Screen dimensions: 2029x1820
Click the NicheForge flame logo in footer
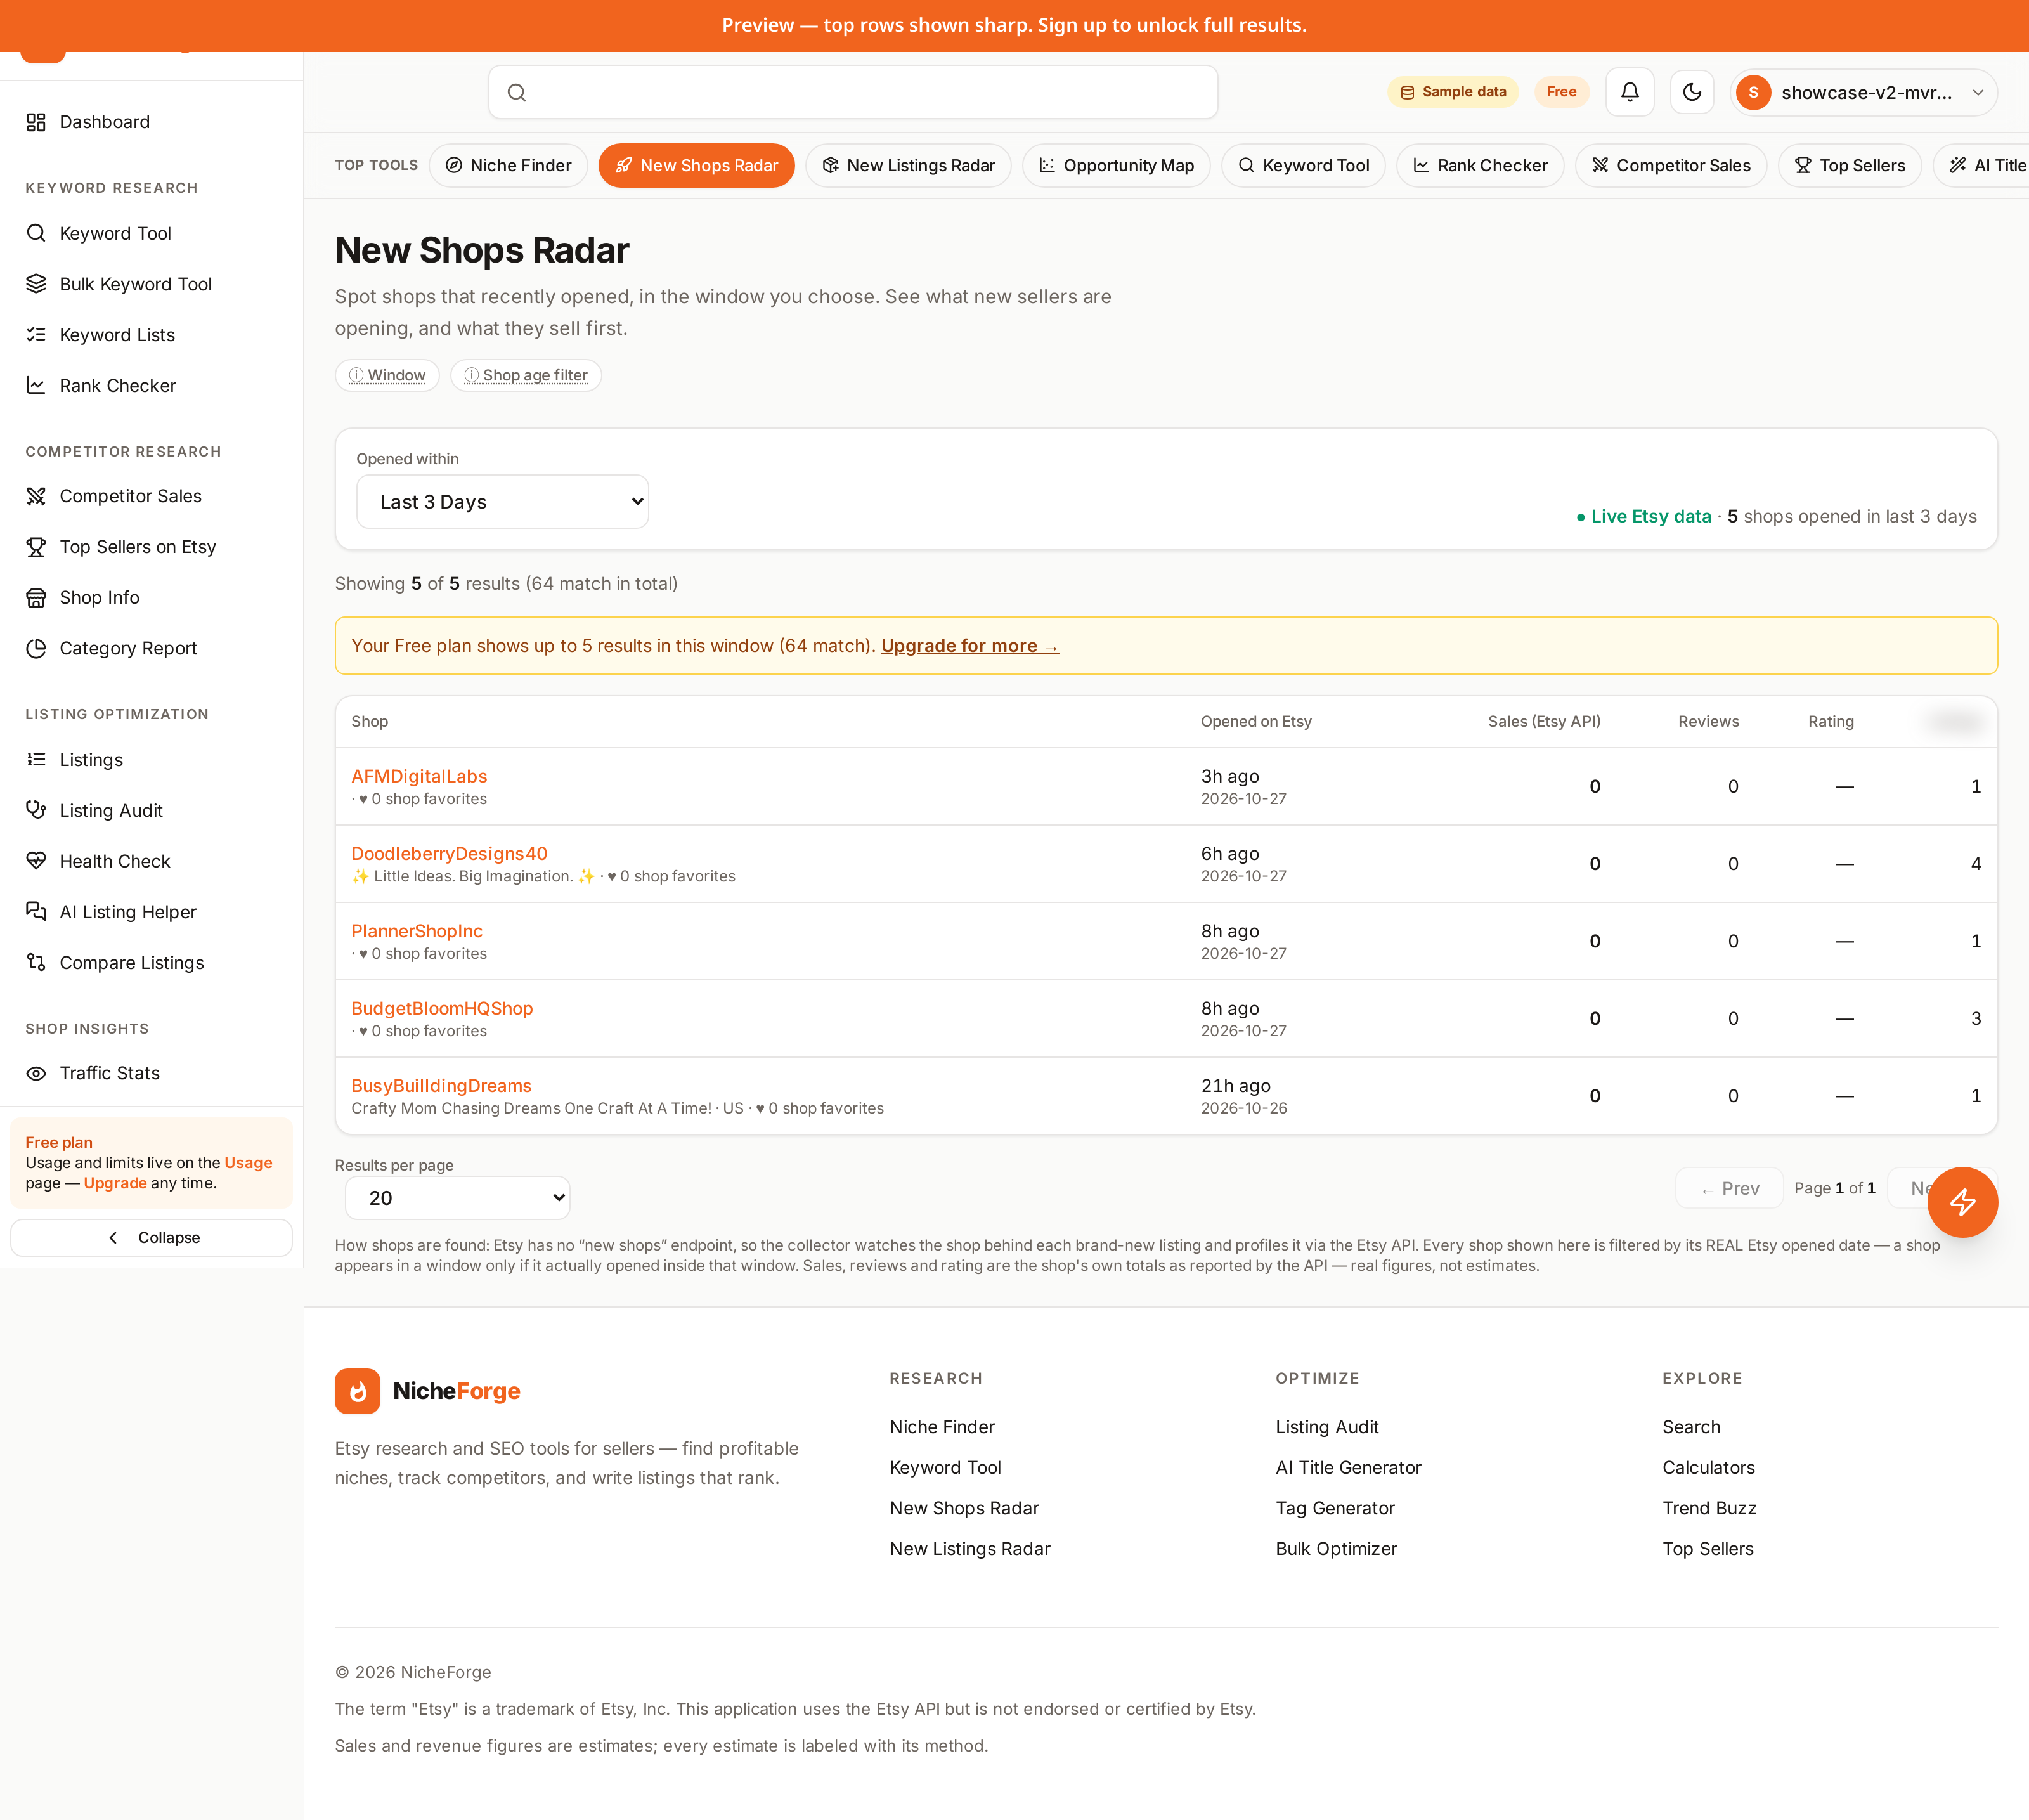357,1391
